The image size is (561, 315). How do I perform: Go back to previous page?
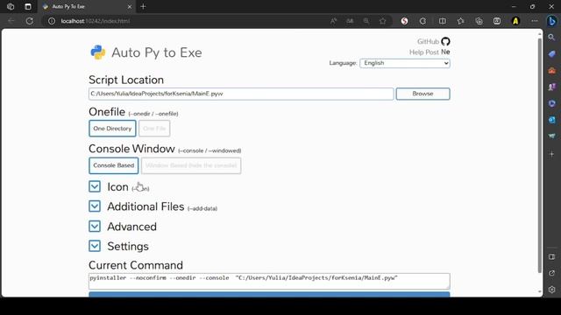pyautogui.click(x=11, y=21)
